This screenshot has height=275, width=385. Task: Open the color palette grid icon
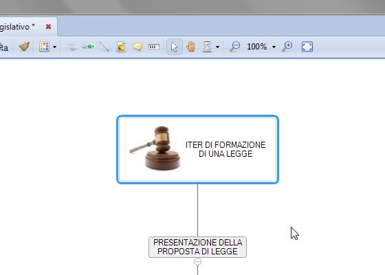click(x=44, y=47)
